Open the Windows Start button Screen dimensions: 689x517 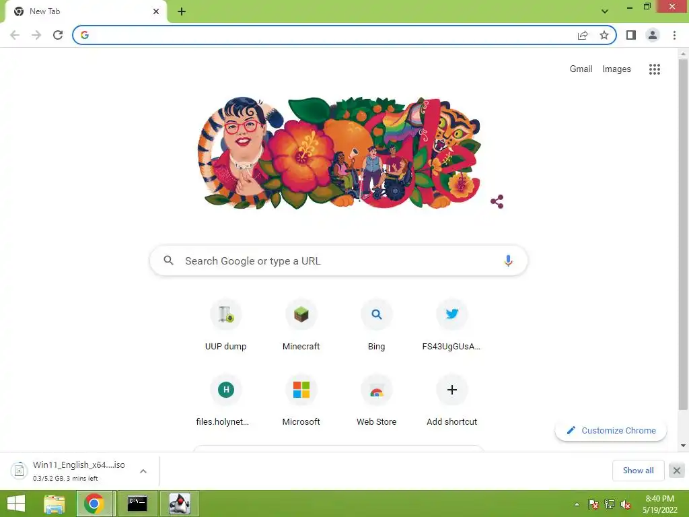16,504
